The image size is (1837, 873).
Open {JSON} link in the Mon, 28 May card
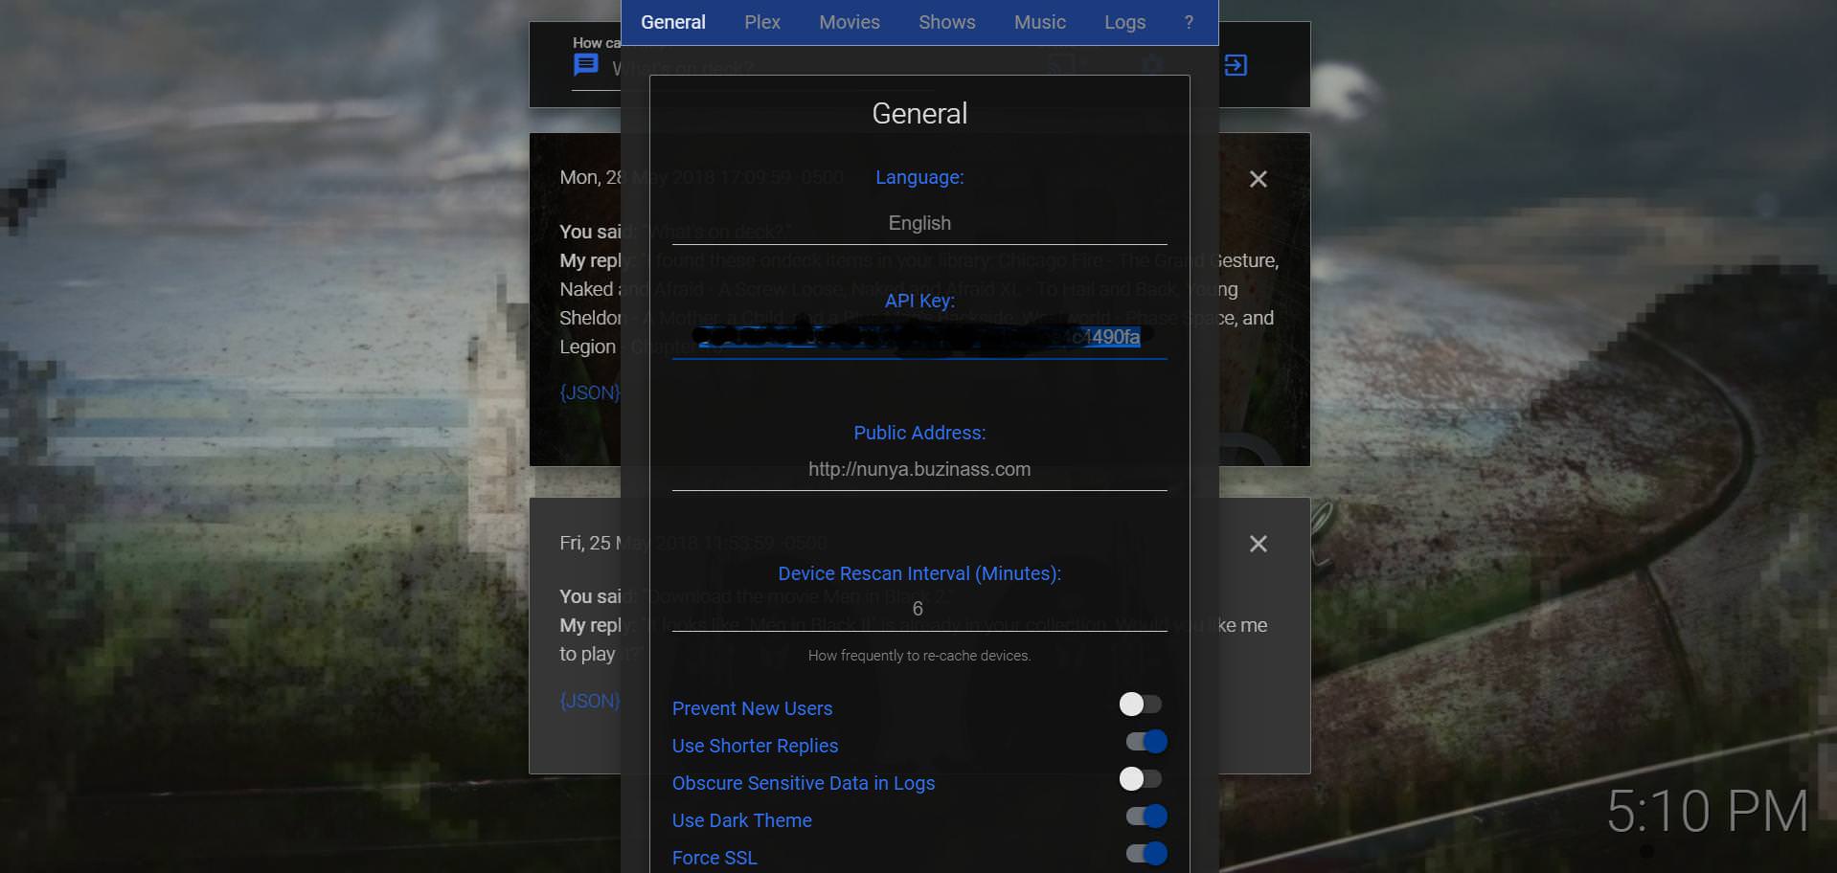pyautogui.click(x=590, y=392)
